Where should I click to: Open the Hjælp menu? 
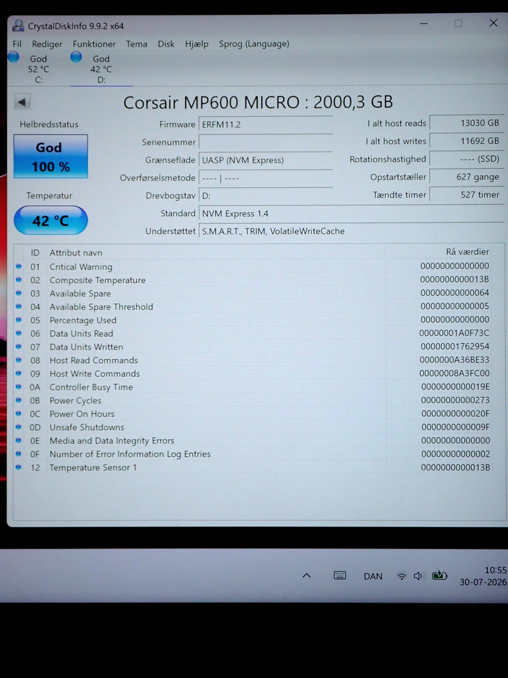(x=196, y=44)
